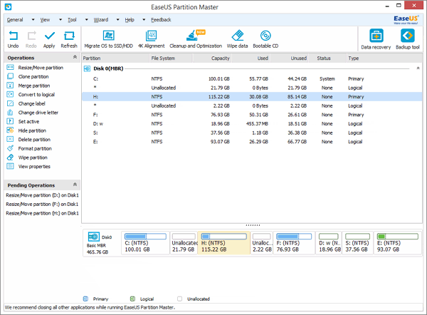Open the General menu dropdown arrow

(x=33, y=20)
